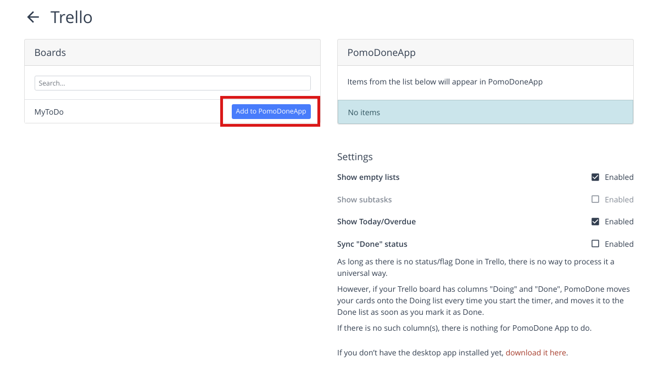This screenshot has height=385, width=653.
Task: Click the back arrow next to Trello
Action: (33, 17)
